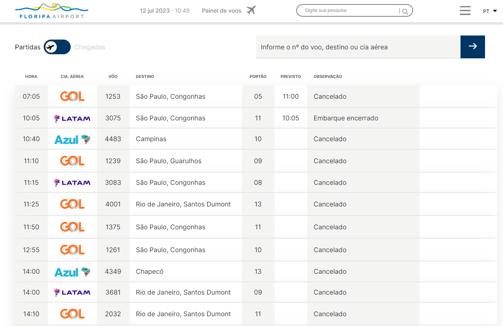Click the PORTÃO column header
The width and height of the screenshot is (503, 326).
[x=258, y=77]
